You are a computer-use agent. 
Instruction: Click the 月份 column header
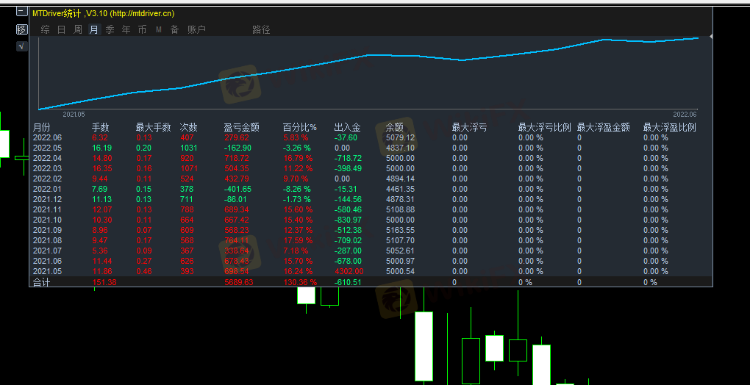pyautogui.click(x=42, y=127)
